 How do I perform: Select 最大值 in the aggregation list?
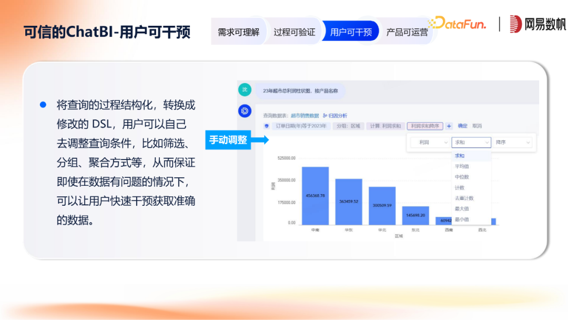point(471,209)
